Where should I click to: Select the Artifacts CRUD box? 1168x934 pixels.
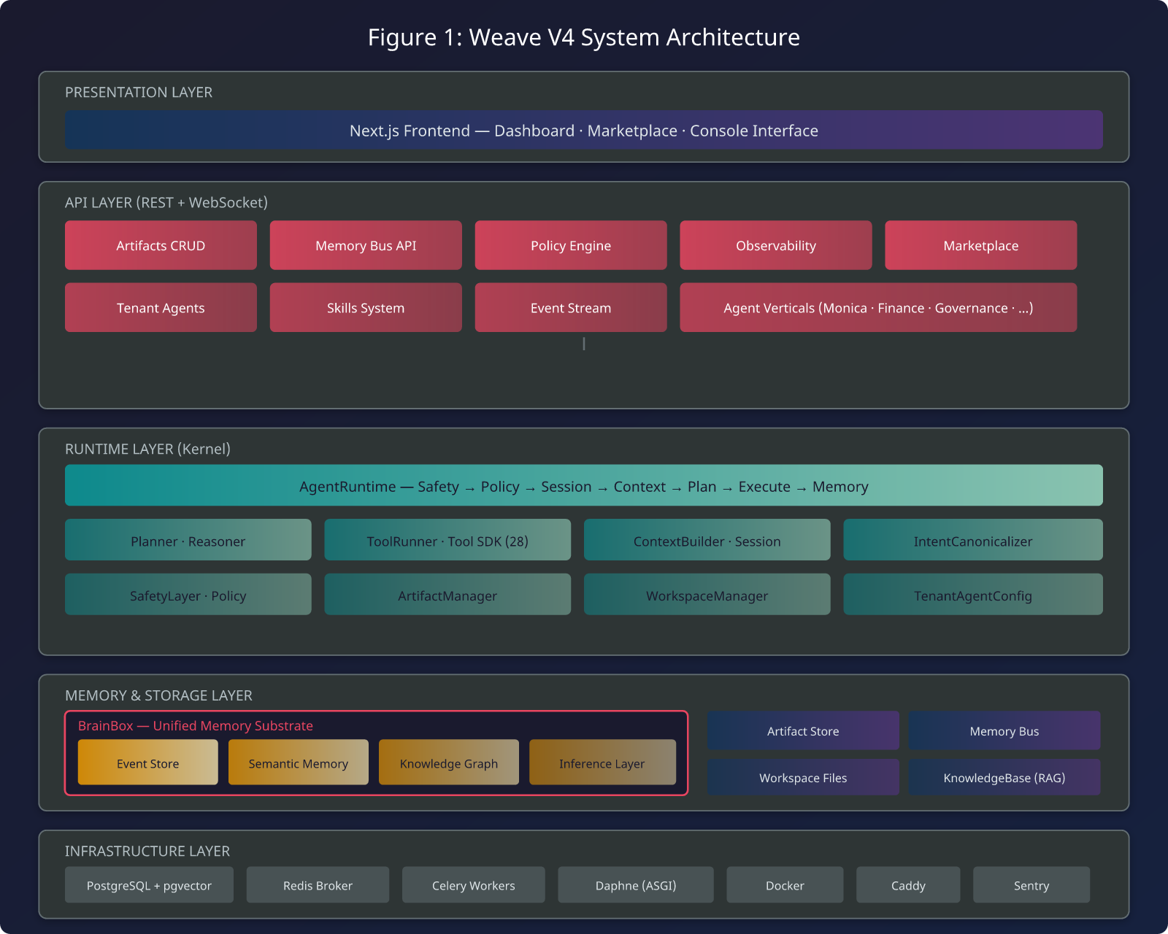click(x=161, y=245)
